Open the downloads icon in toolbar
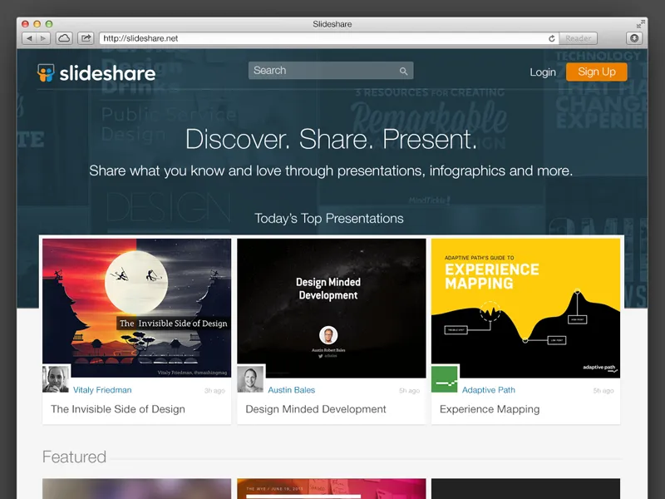The image size is (665, 499). point(634,38)
